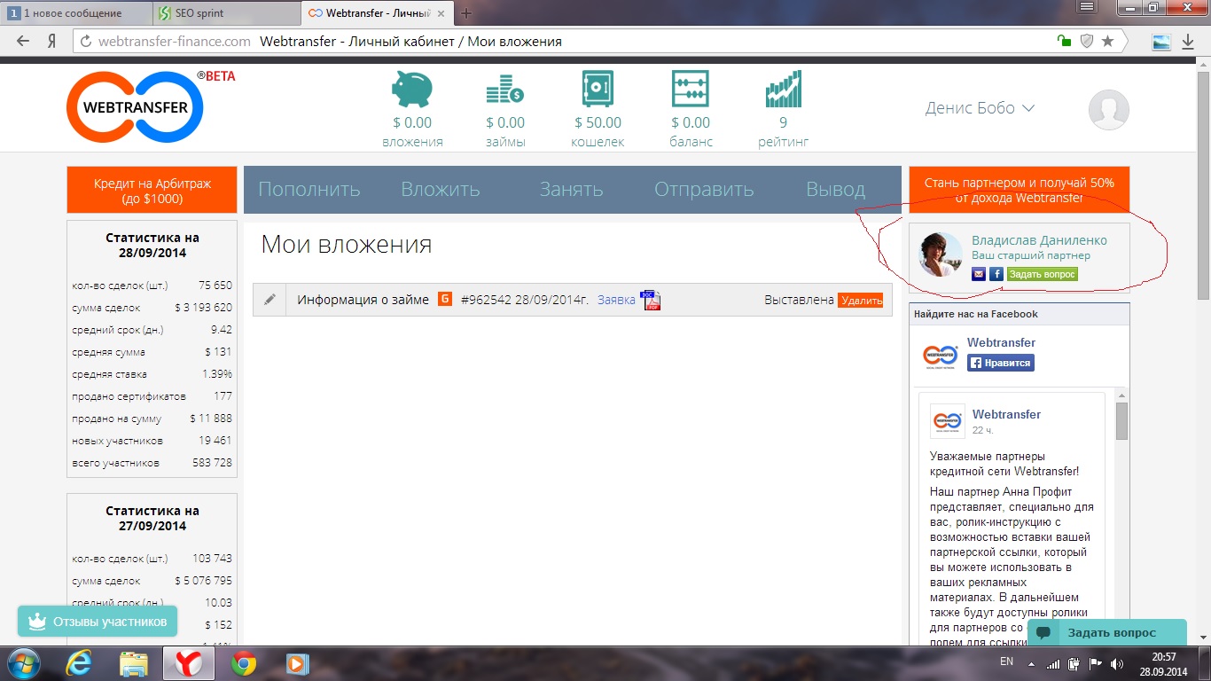Select the Вложить menu item

click(441, 189)
